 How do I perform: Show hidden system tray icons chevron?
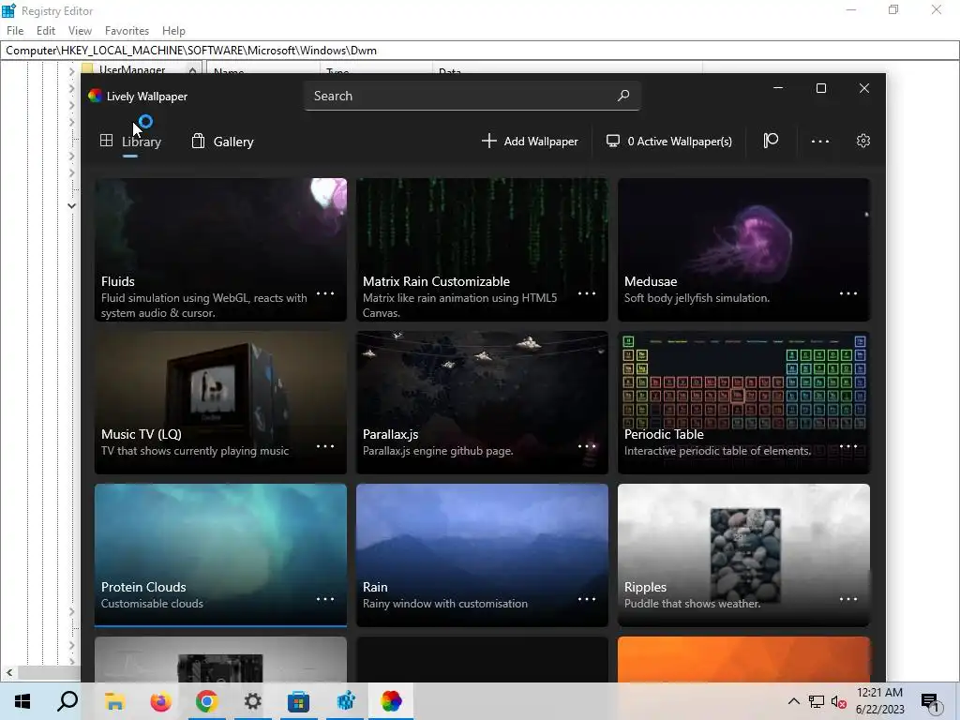(x=793, y=701)
